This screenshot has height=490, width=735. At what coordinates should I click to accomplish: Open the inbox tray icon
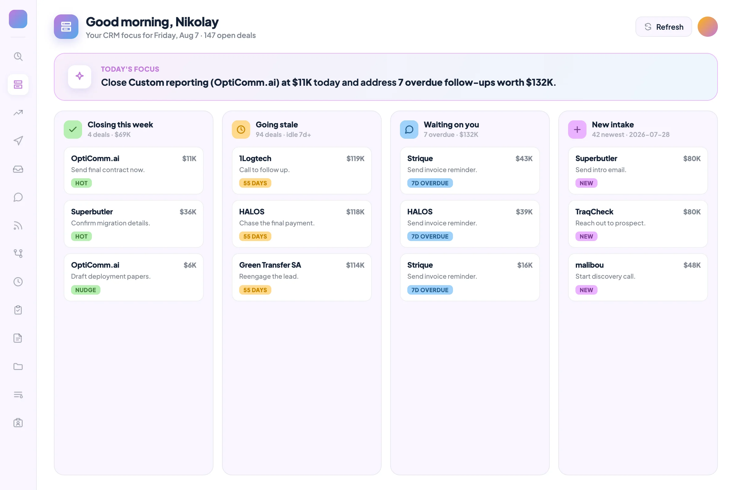pos(18,169)
